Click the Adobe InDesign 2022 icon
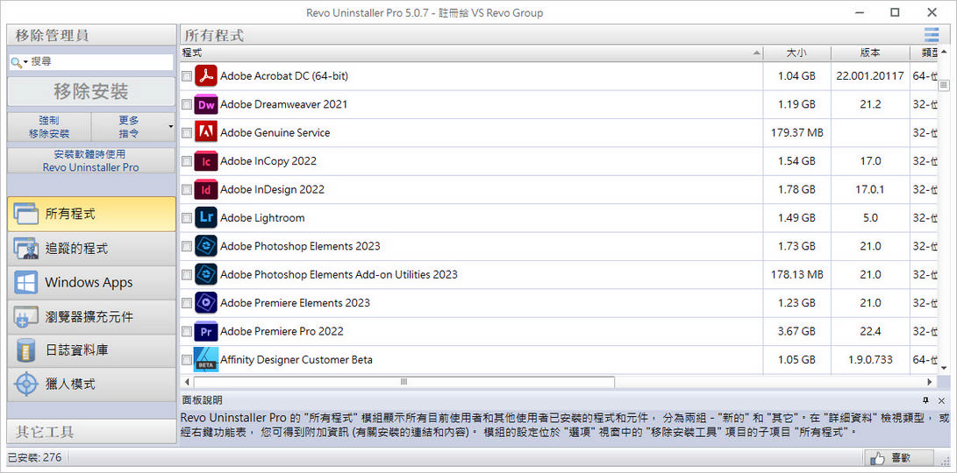Viewport: 957px width, 473px height. 205,189
